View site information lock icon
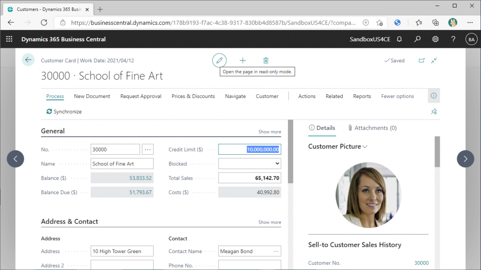Viewport: 481px width, 270px height. tap(63, 22)
